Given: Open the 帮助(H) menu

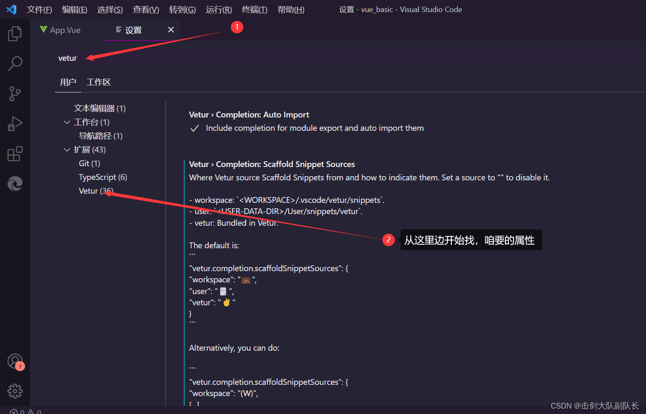Looking at the screenshot, I should pos(291,10).
